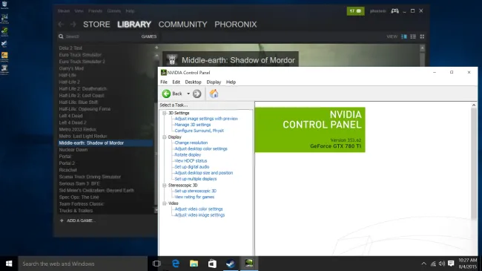Select Half-Life 2: Lost Coast in library
Viewport: 482px width, 271px height.
click(x=82, y=96)
